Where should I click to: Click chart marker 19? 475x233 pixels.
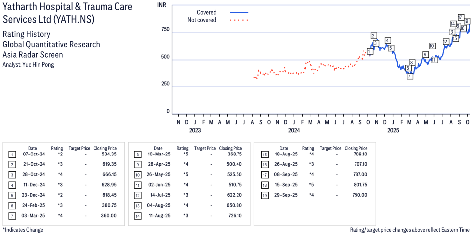467,21
